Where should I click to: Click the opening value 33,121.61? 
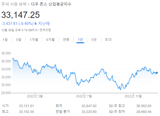click(x=26, y=106)
